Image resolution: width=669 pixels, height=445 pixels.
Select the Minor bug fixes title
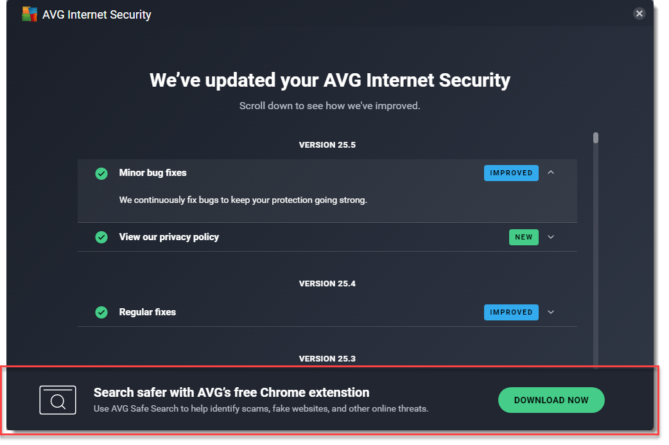(x=153, y=173)
